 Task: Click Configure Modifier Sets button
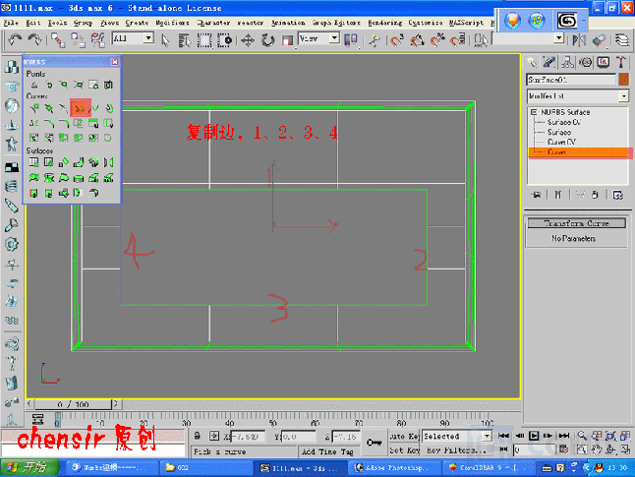tap(618, 195)
